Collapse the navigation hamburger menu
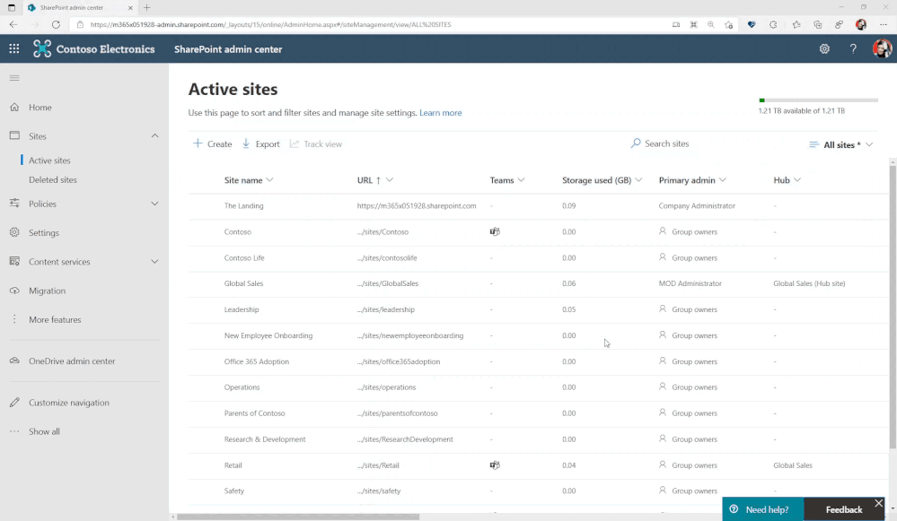The height and width of the screenshot is (521, 897). pos(14,78)
